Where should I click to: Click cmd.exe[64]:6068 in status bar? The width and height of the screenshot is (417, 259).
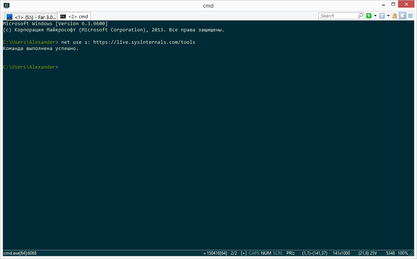coord(20,253)
